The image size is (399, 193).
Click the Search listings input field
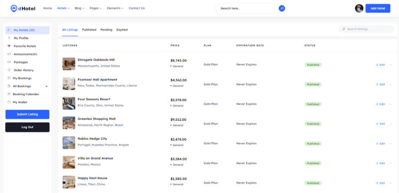(x=366, y=29)
